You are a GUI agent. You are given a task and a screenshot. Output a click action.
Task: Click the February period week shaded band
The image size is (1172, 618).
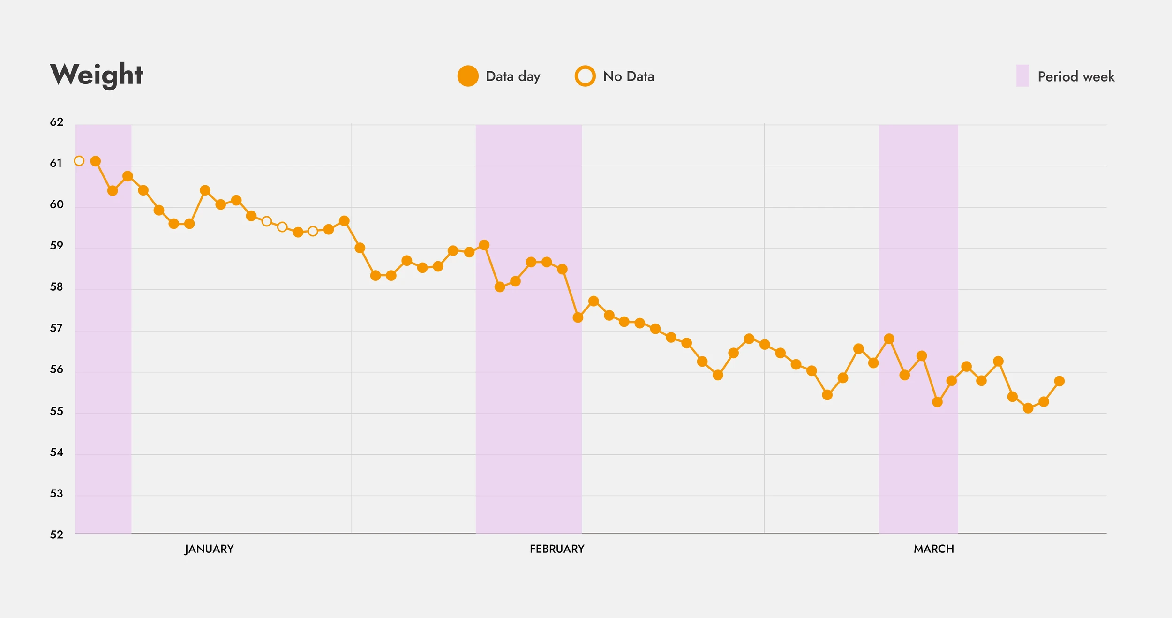(x=529, y=329)
